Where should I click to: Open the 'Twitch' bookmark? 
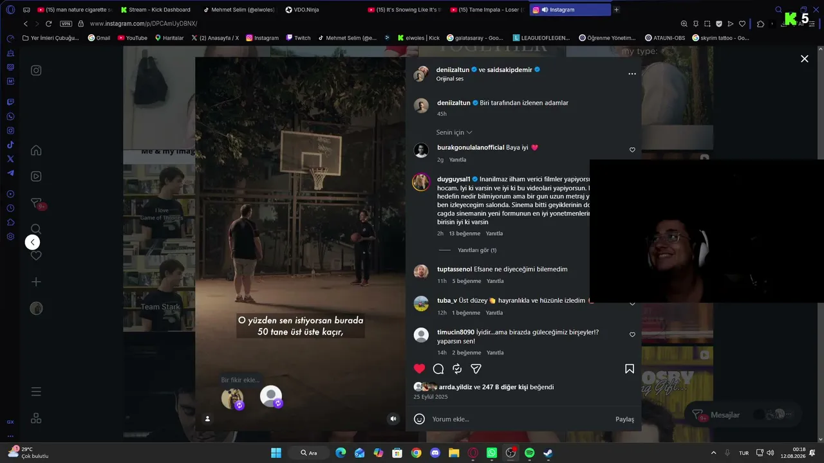298,38
